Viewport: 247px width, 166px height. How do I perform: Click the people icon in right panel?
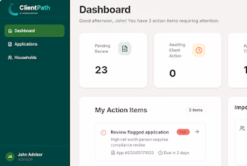coord(242,128)
